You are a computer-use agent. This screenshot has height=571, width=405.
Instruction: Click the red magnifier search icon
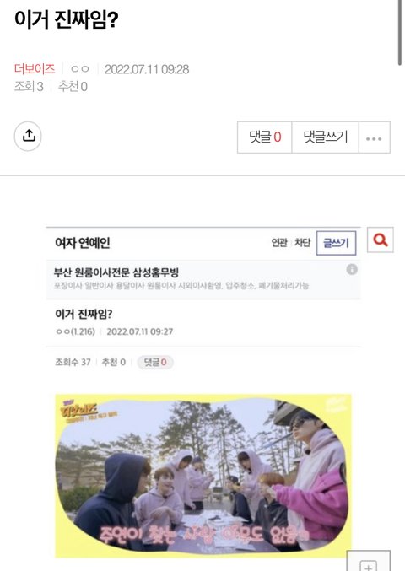pyautogui.click(x=381, y=240)
